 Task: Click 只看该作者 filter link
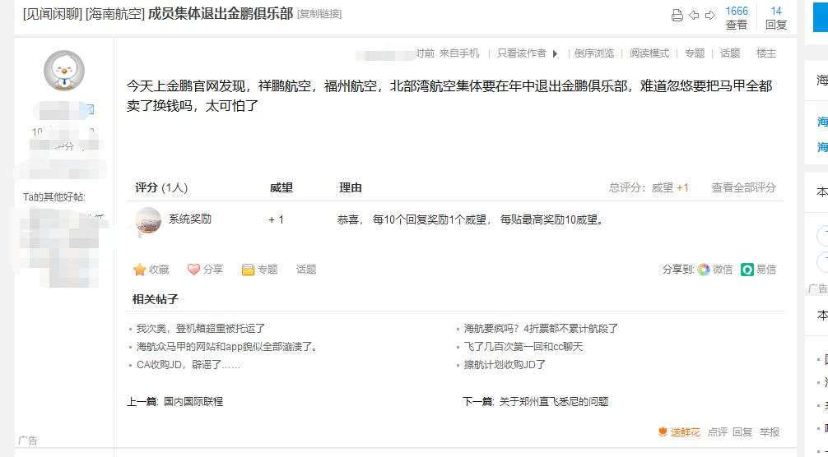[522, 53]
